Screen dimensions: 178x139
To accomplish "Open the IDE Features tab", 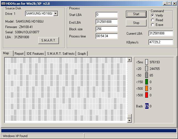I will pyautogui.click(x=35, y=54).
